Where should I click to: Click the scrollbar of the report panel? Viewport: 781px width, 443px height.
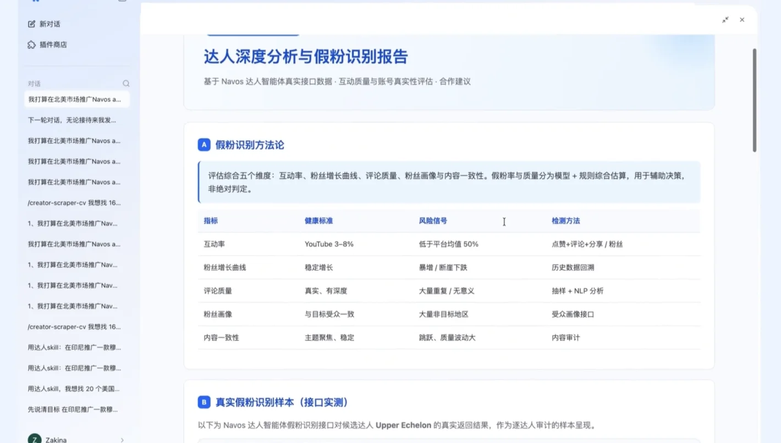(x=755, y=100)
